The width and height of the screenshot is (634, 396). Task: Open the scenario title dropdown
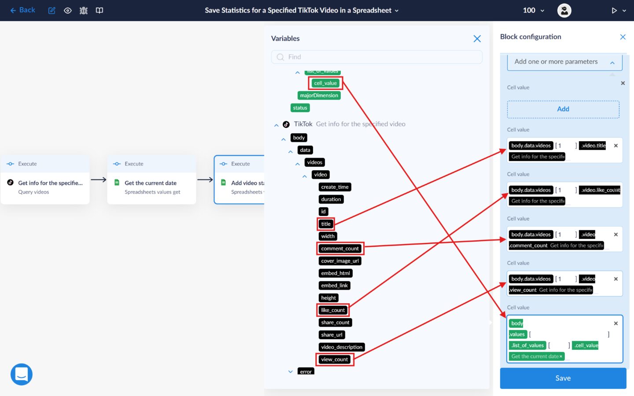click(396, 11)
